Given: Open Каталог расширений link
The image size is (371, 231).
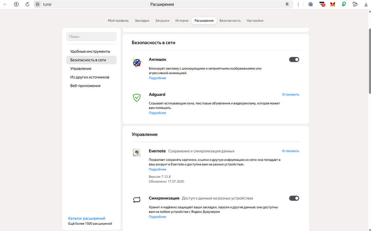Looking at the screenshot, I should click(87, 218).
